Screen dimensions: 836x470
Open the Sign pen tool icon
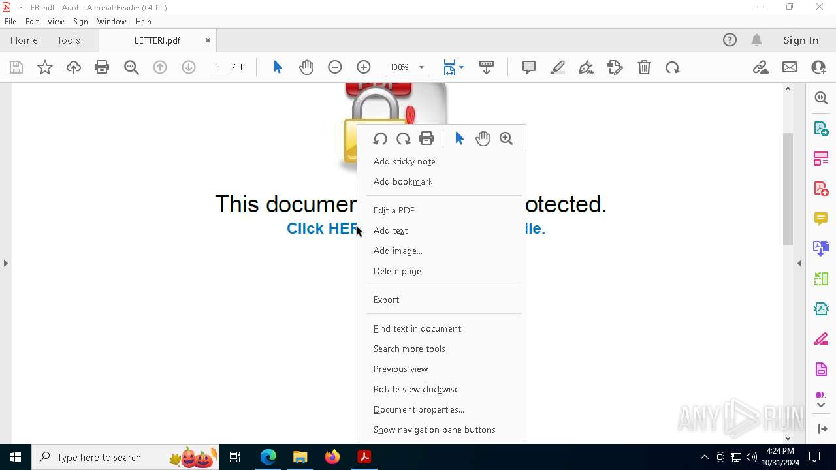pyautogui.click(x=587, y=67)
